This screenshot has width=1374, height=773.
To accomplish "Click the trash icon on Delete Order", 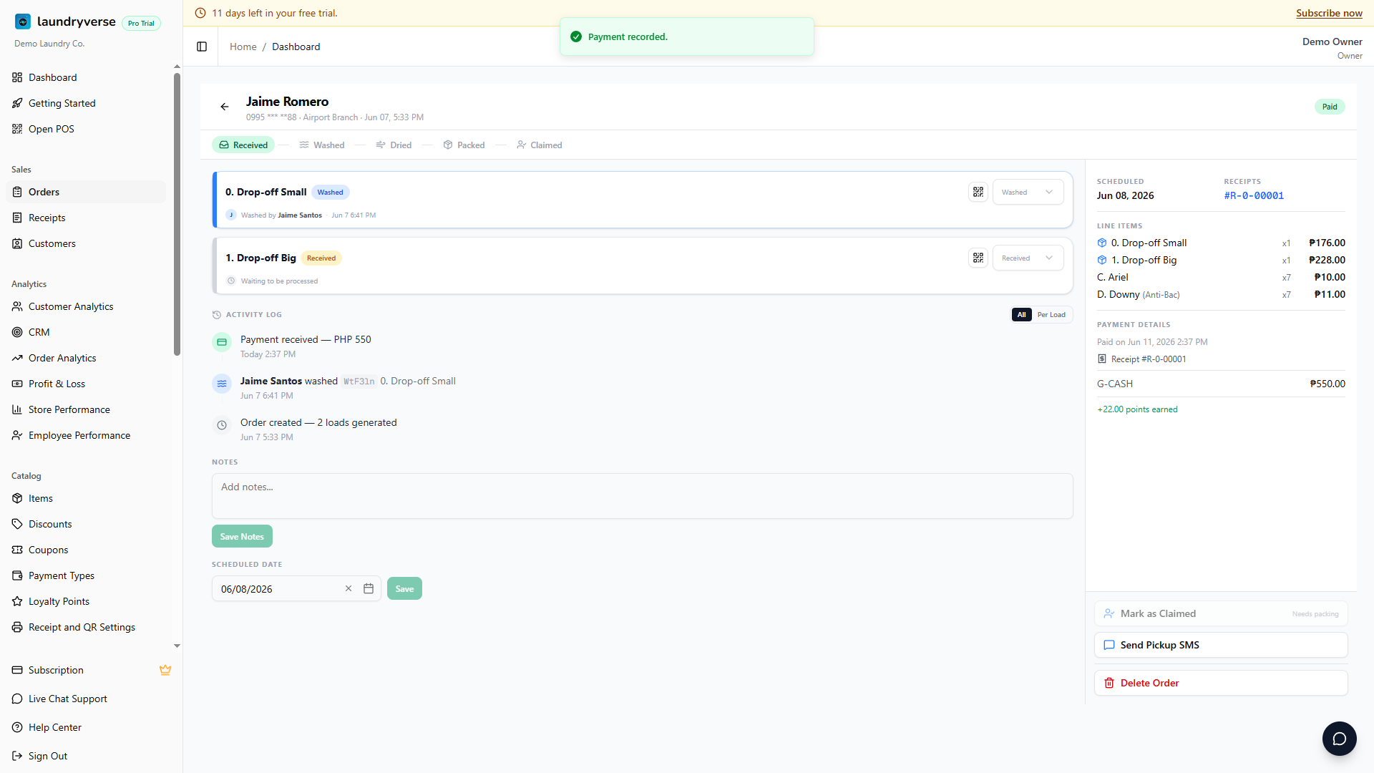I will coord(1109,683).
